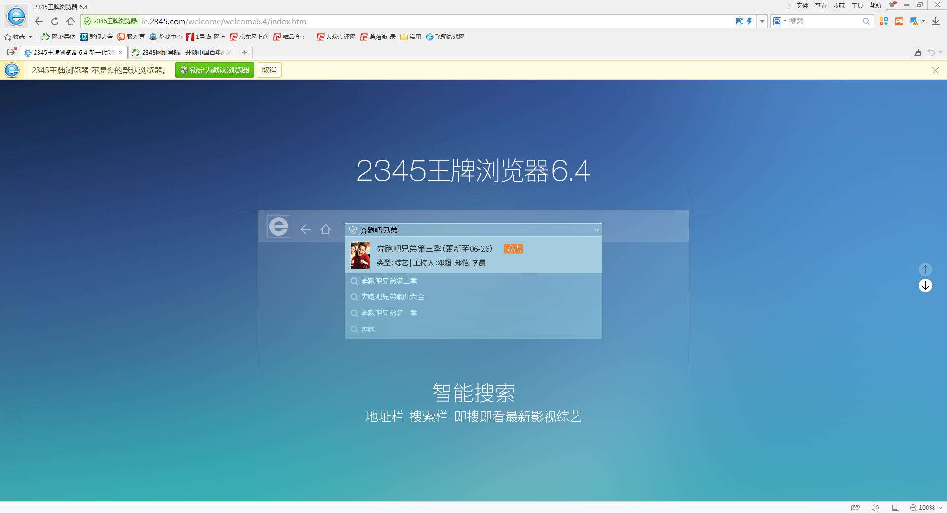Click the page scroll-down arrow control
Viewport: 947px width, 513px height.
tap(925, 286)
